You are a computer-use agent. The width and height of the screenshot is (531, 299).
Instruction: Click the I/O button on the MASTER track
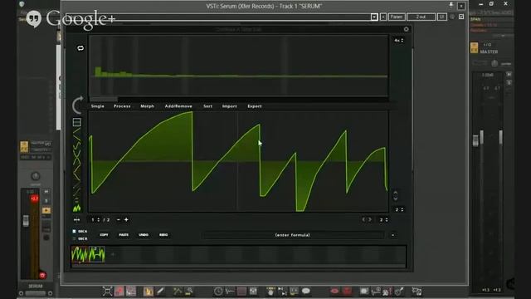[487, 45]
